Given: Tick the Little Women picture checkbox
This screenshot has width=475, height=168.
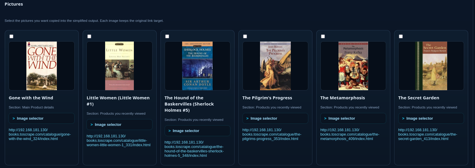Looking at the screenshot, I should tap(89, 36).
